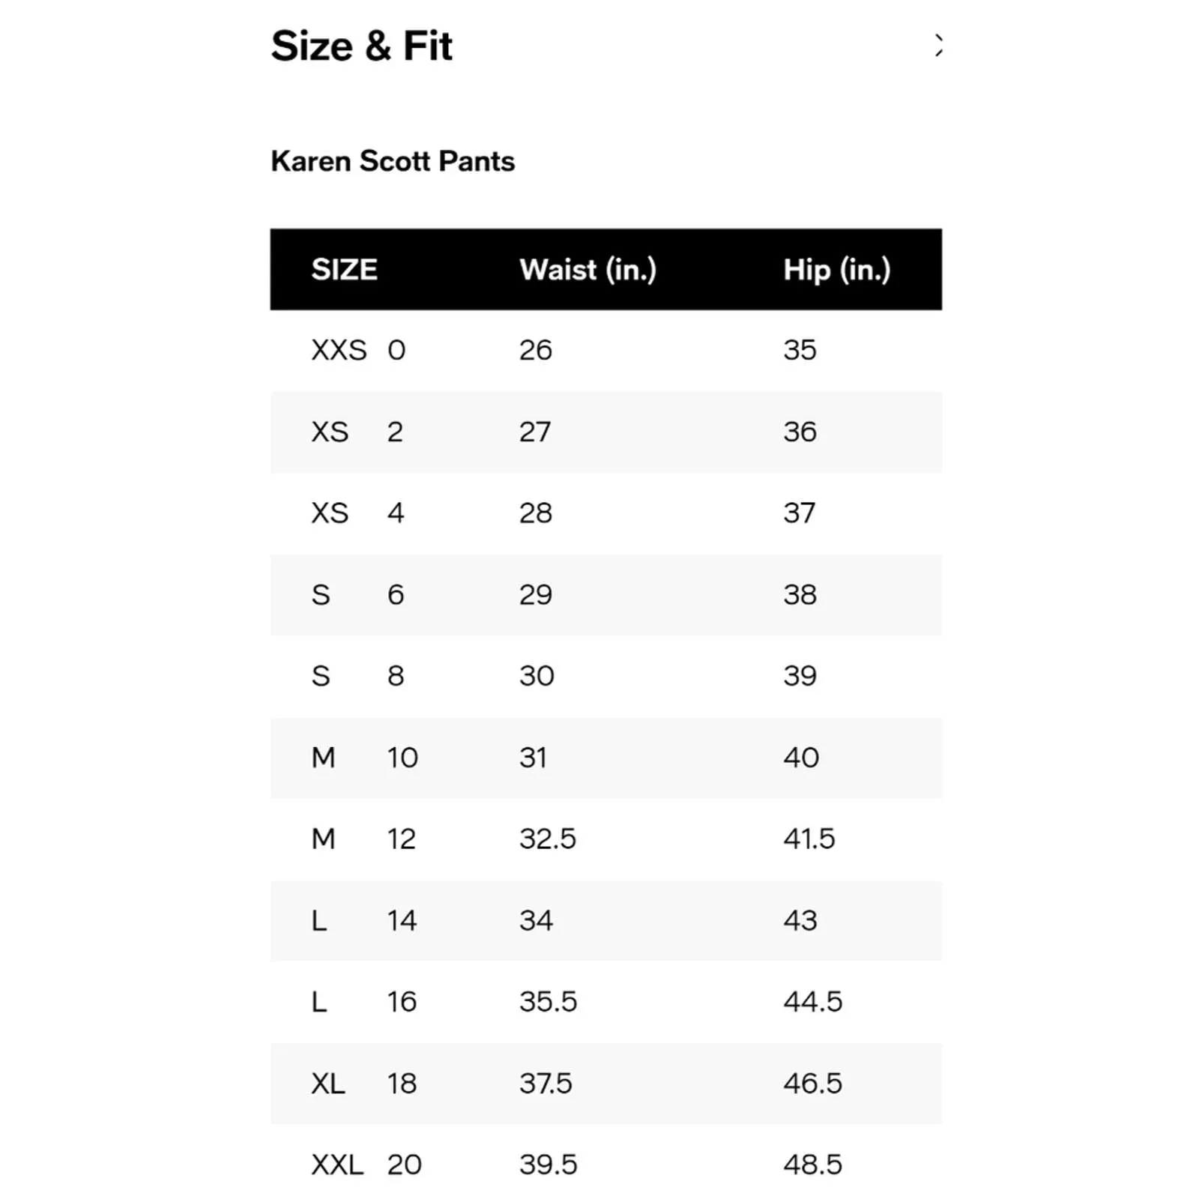Expand the Size & Fit chevron arrow
The height and width of the screenshot is (1199, 1199).
click(938, 46)
